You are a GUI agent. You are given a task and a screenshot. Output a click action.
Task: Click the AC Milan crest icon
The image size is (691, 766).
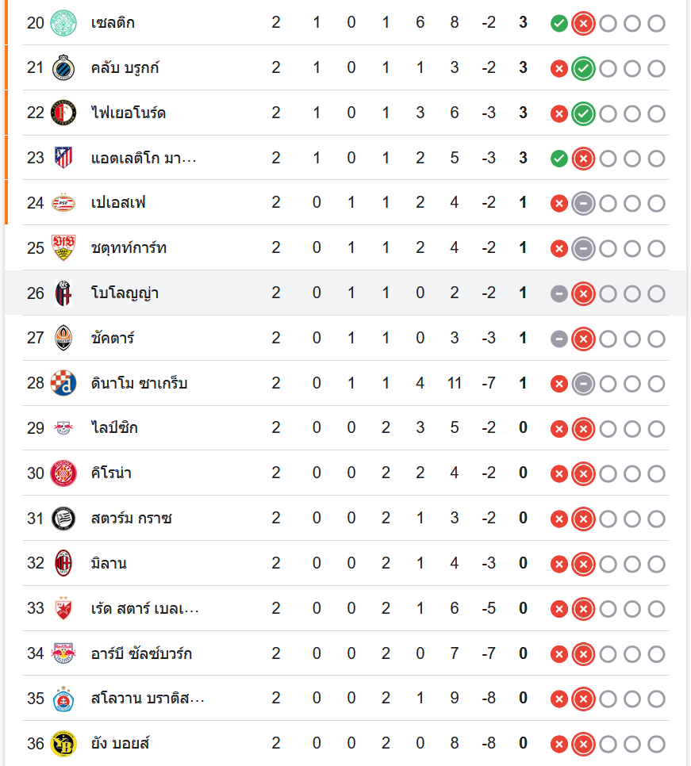(x=63, y=564)
